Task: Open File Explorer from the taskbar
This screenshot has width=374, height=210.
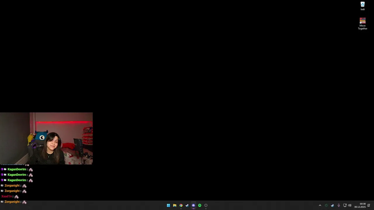Action: click(x=175, y=205)
